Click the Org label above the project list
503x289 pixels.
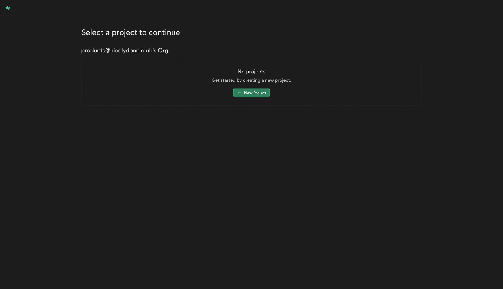click(x=125, y=50)
